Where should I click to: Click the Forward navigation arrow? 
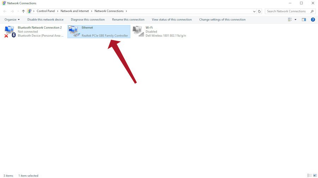[x=12, y=11]
